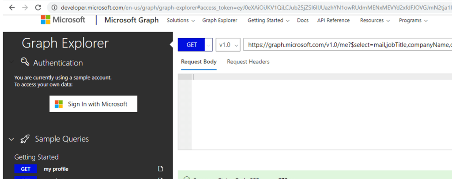The image size is (452, 179).
Task: Click the site info icon in address bar
Action: coord(54,7)
